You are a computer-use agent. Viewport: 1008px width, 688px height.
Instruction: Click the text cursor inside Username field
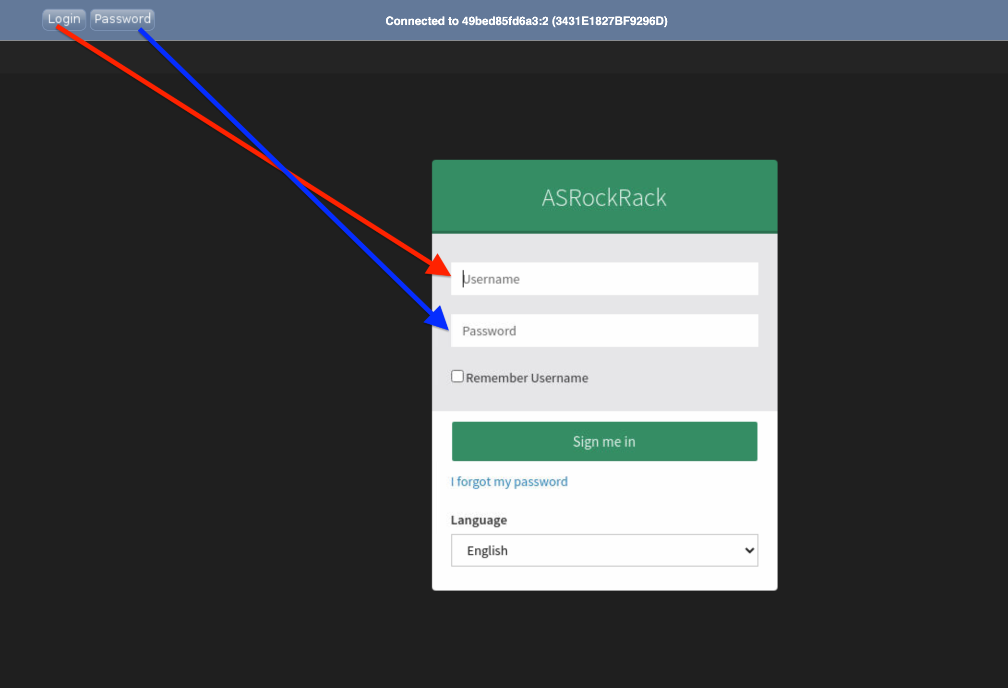tap(463, 279)
